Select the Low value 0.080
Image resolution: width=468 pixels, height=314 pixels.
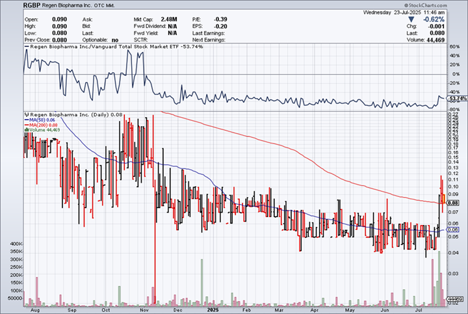pos(59,33)
